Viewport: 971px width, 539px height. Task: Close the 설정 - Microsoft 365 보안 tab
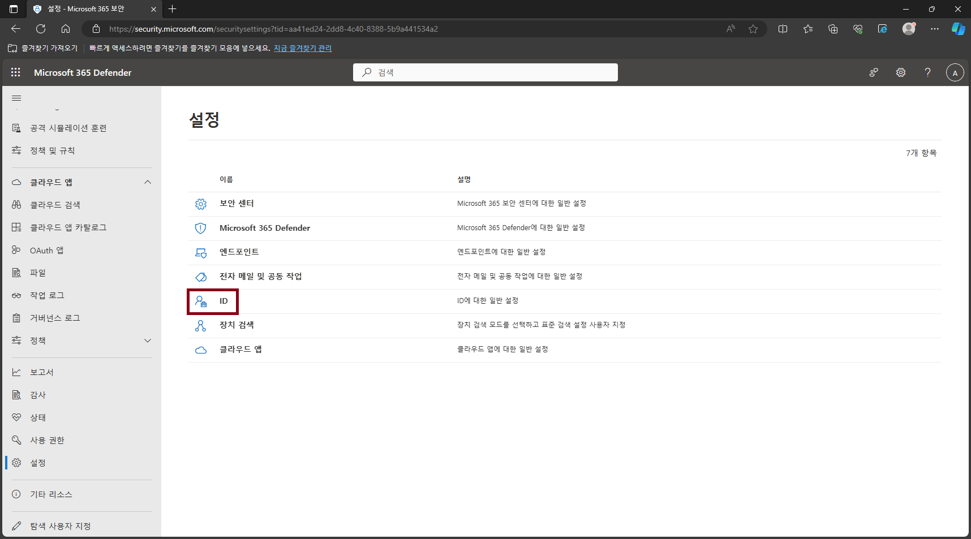coord(153,9)
